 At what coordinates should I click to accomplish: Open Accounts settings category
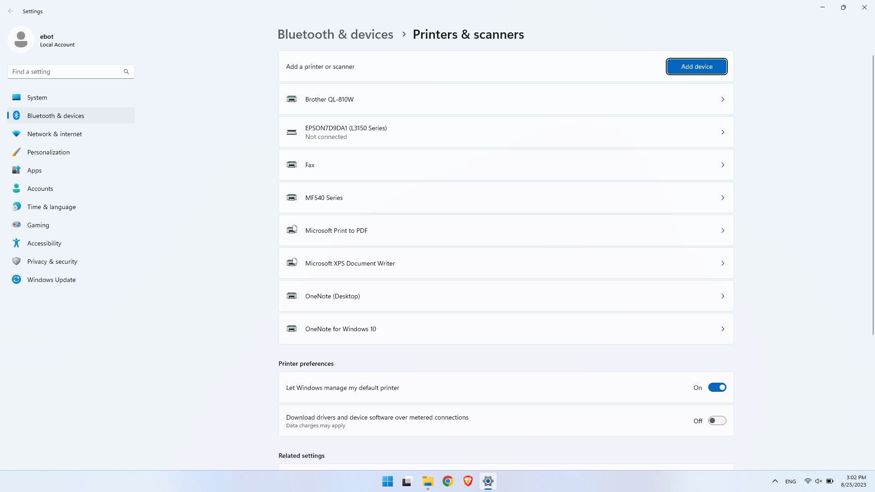pos(71,189)
